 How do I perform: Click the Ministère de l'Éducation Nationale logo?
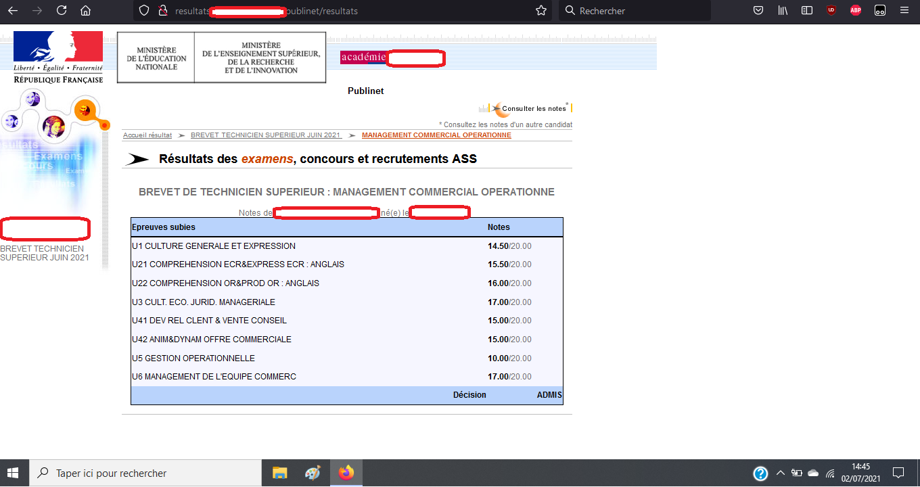[x=156, y=58]
